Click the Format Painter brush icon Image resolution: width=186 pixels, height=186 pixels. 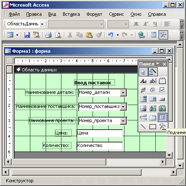click(99, 35)
